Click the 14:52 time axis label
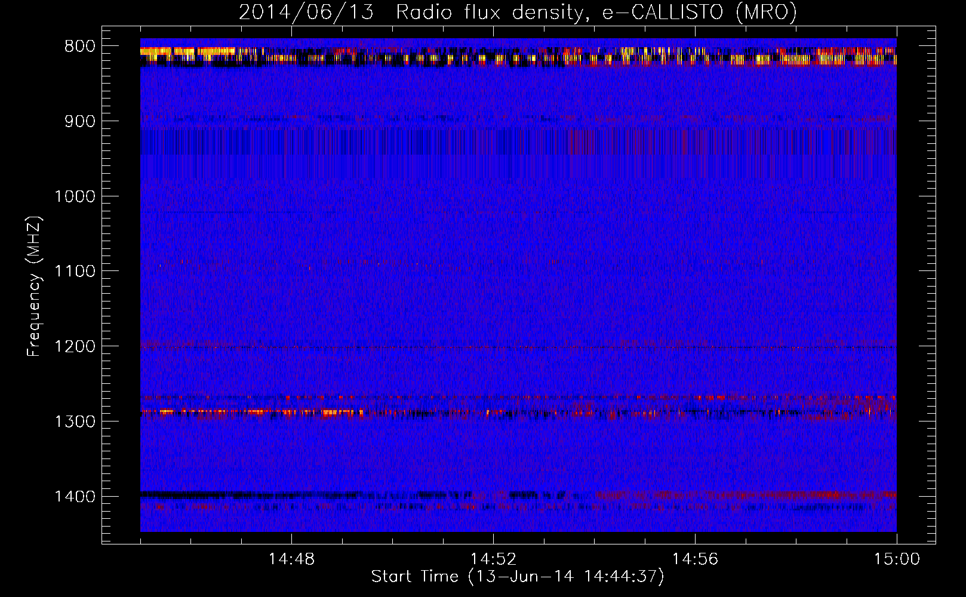Viewport: 966px width, 597px height. point(493,559)
